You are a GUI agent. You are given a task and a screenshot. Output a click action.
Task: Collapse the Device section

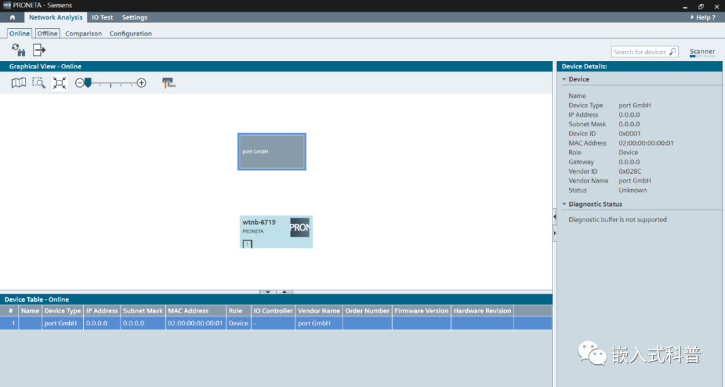tap(564, 79)
